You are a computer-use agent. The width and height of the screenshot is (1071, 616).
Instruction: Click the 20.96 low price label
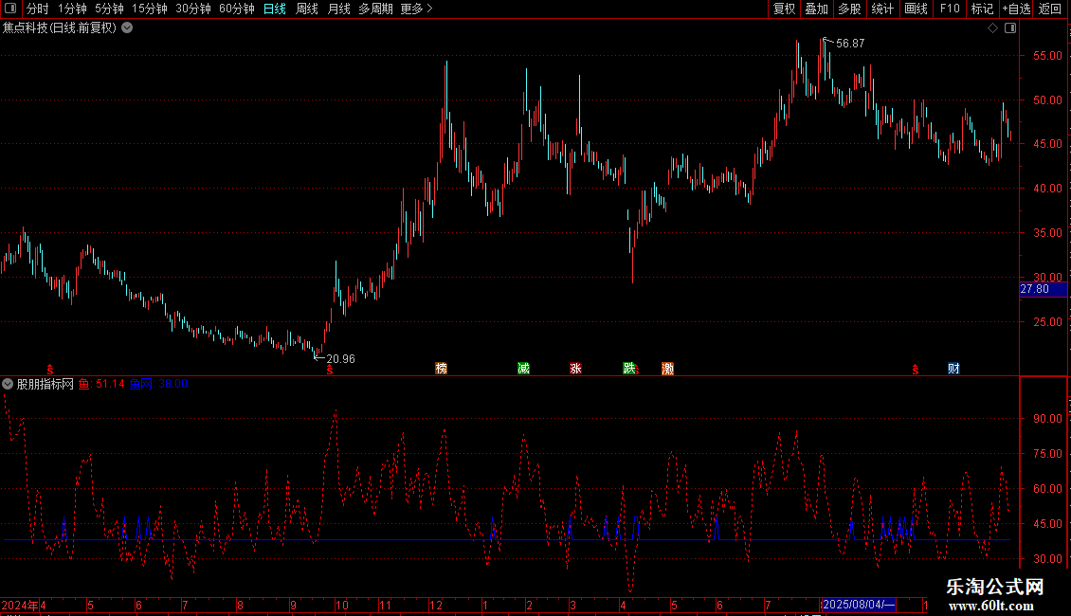(340, 359)
